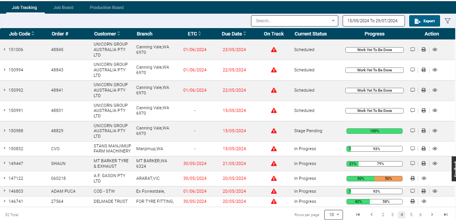View job 150992 with eye icon

(435, 90)
